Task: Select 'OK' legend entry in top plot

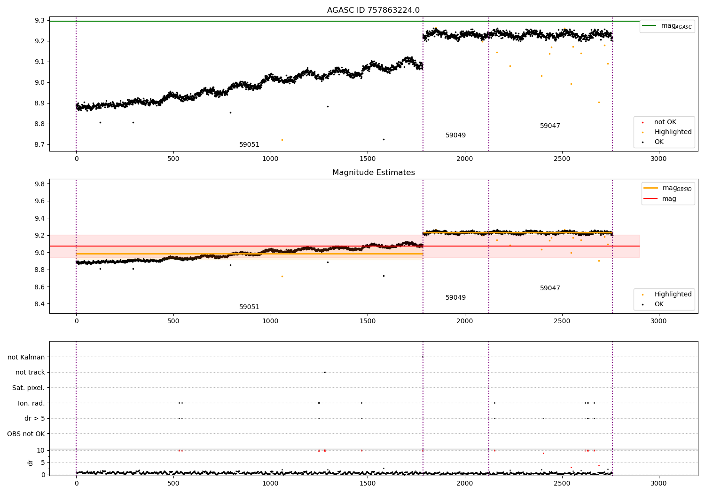Action: (659, 142)
